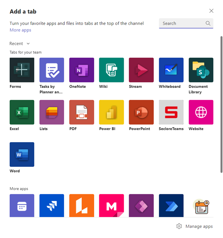The width and height of the screenshot is (223, 238).
Task: Open the More apps link at top
Action: pos(20,30)
